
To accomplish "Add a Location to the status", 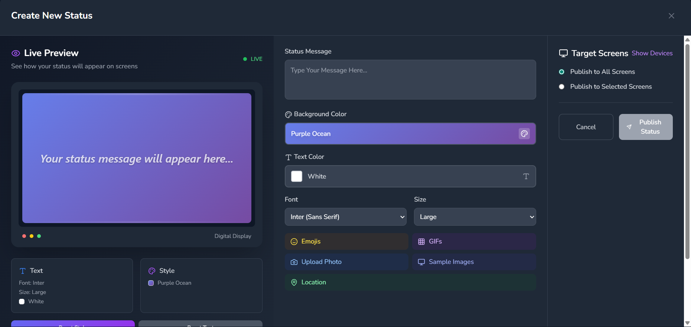I will coord(410,282).
